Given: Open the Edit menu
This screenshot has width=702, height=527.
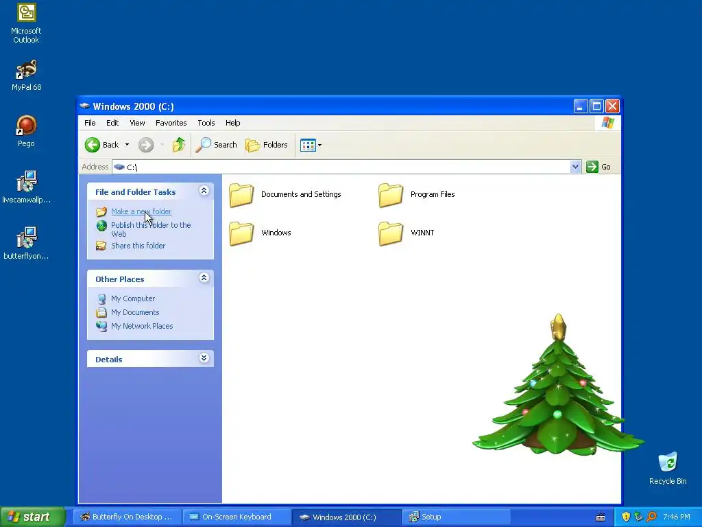Looking at the screenshot, I should [x=112, y=123].
